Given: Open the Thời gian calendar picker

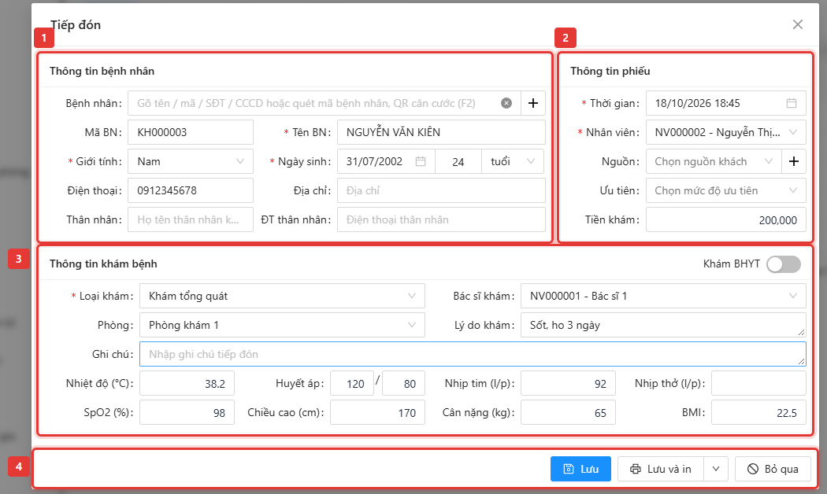Looking at the screenshot, I should coord(792,103).
